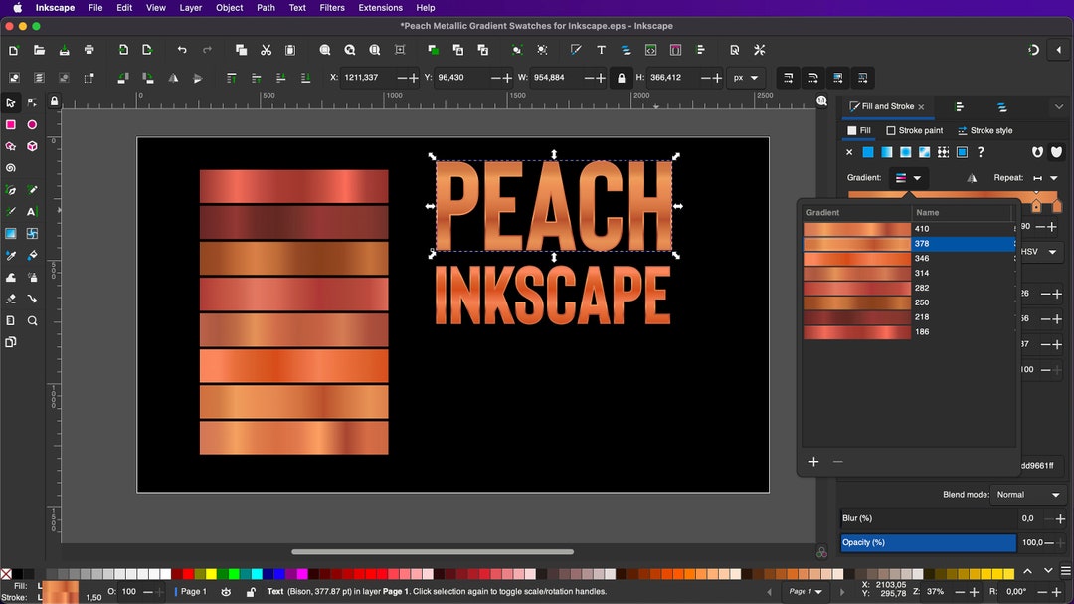This screenshot has height=604, width=1074.
Task: Open the Repeat dropdown
Action: pos(1053,179)
